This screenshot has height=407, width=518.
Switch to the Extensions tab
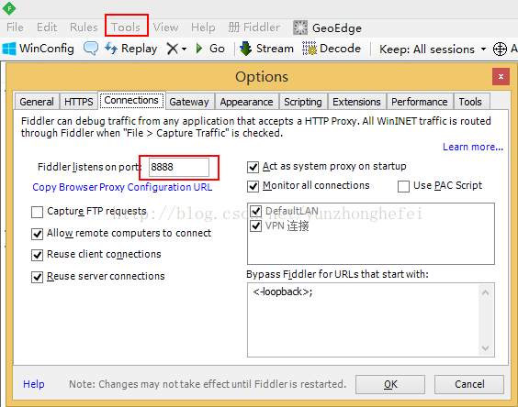[356, 102]
